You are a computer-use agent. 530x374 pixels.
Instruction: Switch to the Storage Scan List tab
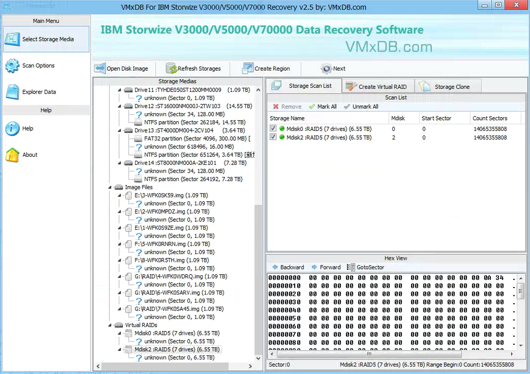(304, 86)
